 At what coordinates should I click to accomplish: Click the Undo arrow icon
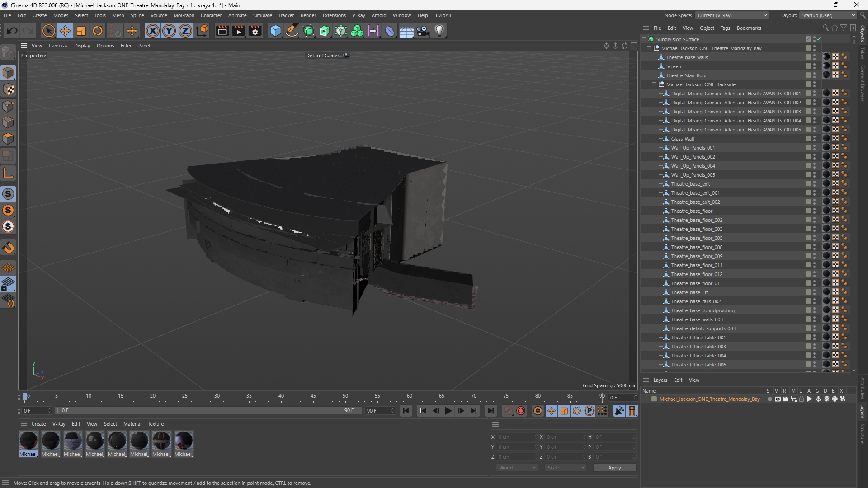12,31
